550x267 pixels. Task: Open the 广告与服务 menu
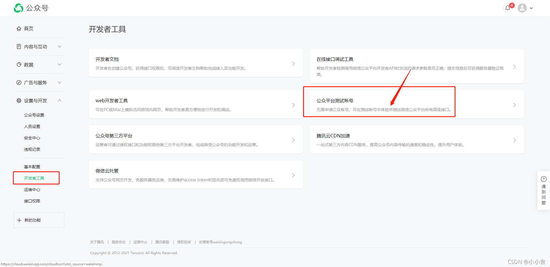point(36,83)
